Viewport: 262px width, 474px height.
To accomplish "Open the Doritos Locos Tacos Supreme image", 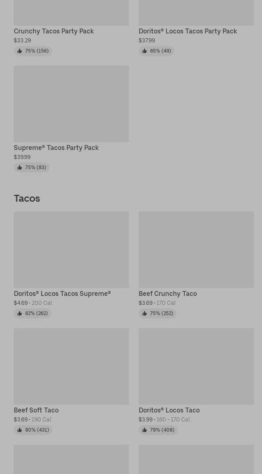I will click(71, 249).
